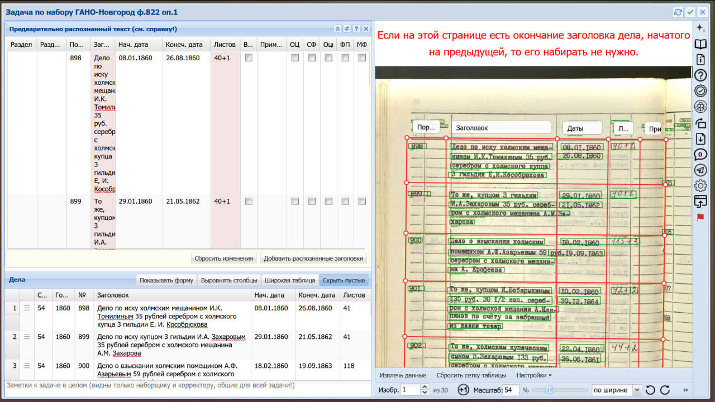
Task: Click the download file icon in sidebar
Action: [x=700, y=138]
